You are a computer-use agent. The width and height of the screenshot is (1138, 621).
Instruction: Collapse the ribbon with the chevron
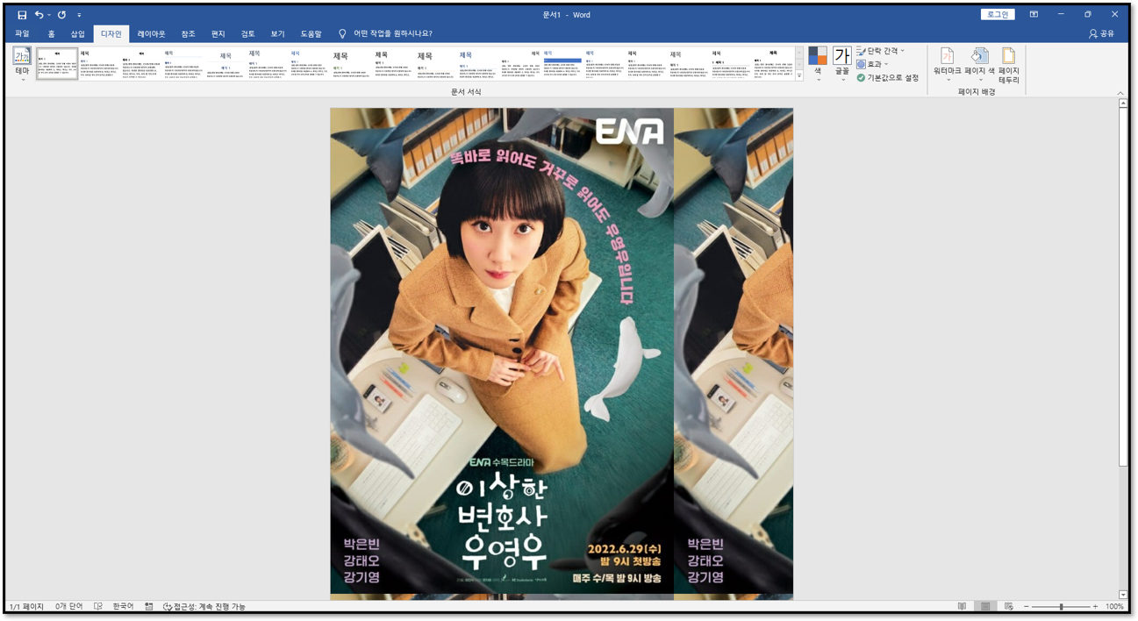1120,93
